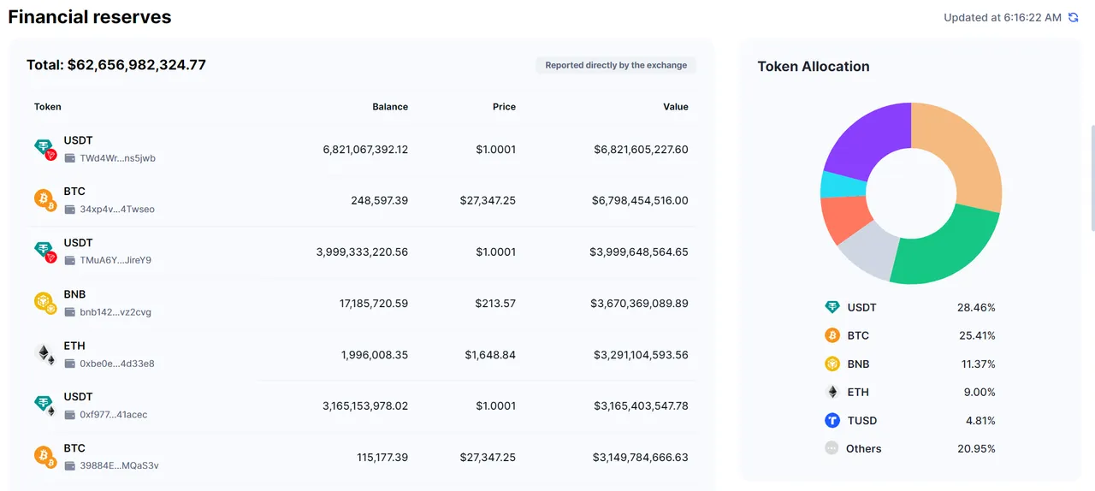1095x491 pixels.
Task: Click the Value column header
Action: [676, 107]
